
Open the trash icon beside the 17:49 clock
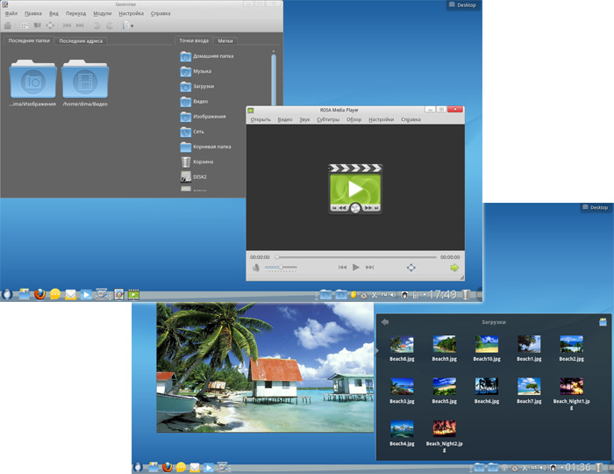coord(466,294)
